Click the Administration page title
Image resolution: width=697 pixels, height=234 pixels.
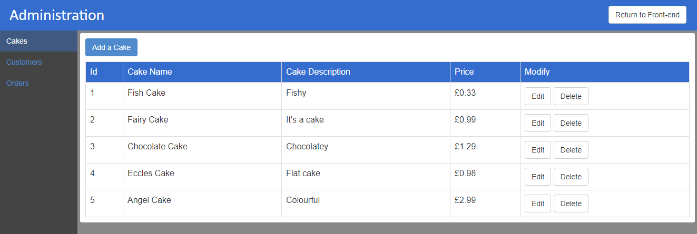(x=57, y=15)
